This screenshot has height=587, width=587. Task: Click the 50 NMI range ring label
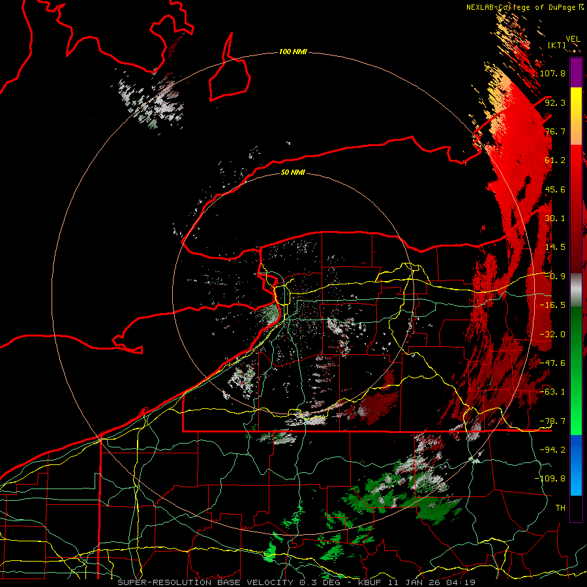pyautogui.click(x=293, y=172)
